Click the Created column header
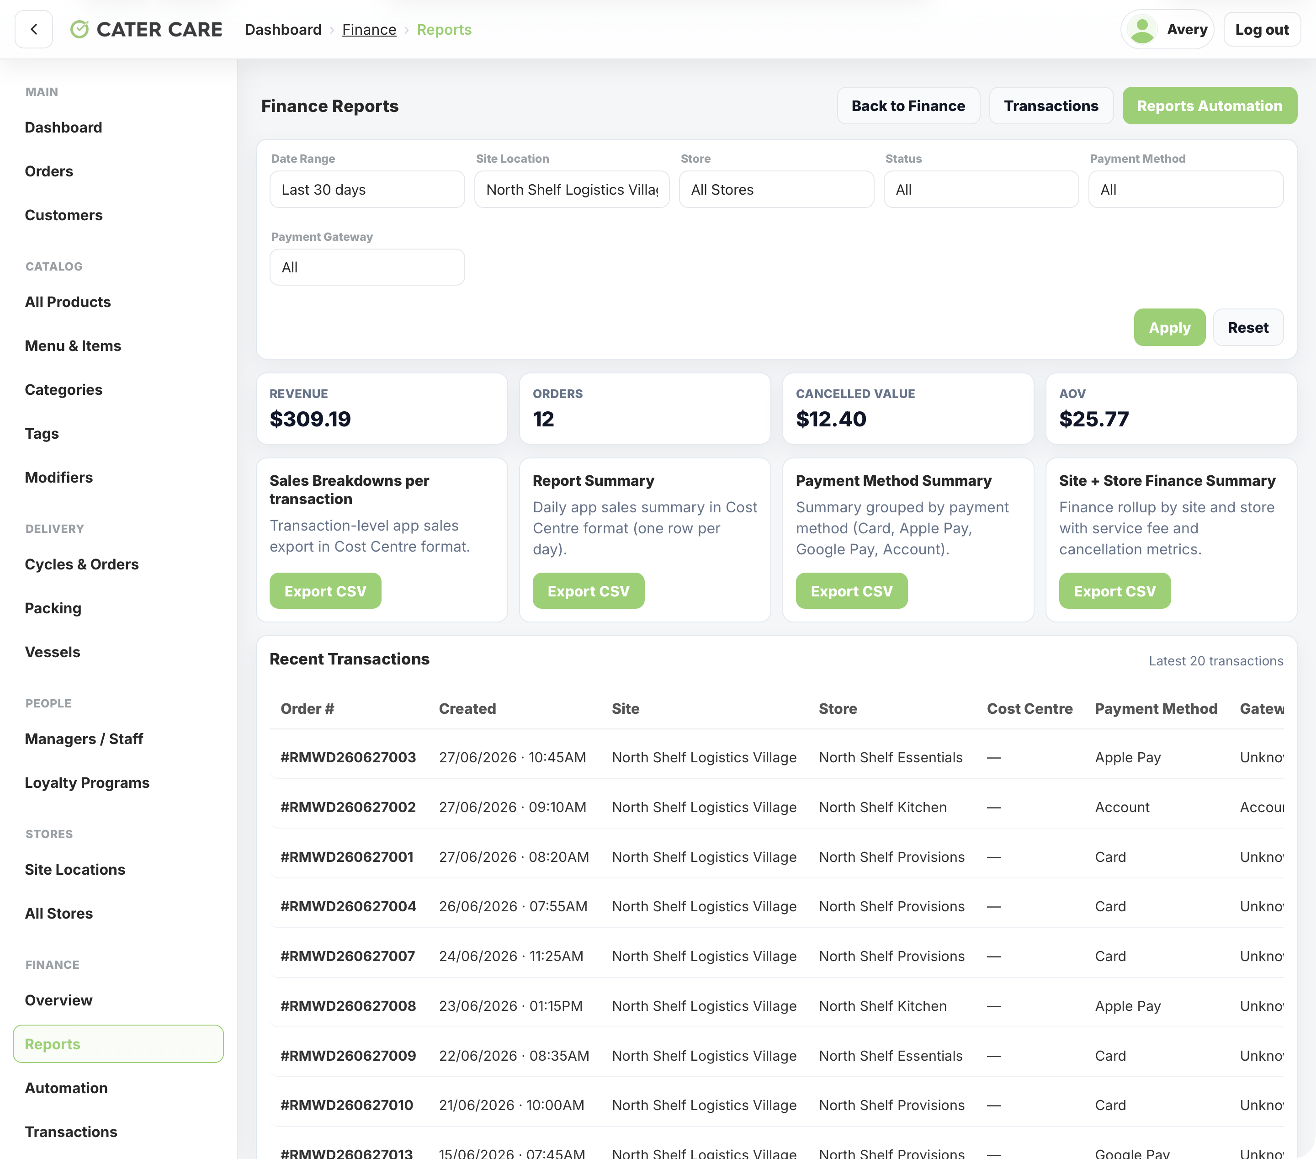 [467, 708]
